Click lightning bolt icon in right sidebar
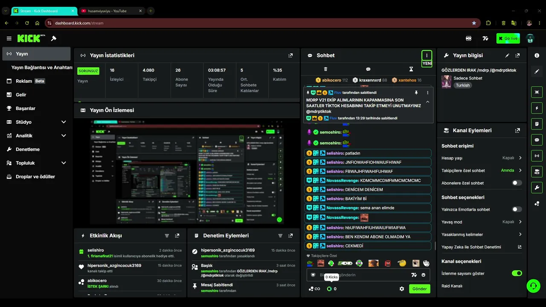 pyautogui.click(x=537, y=108)
